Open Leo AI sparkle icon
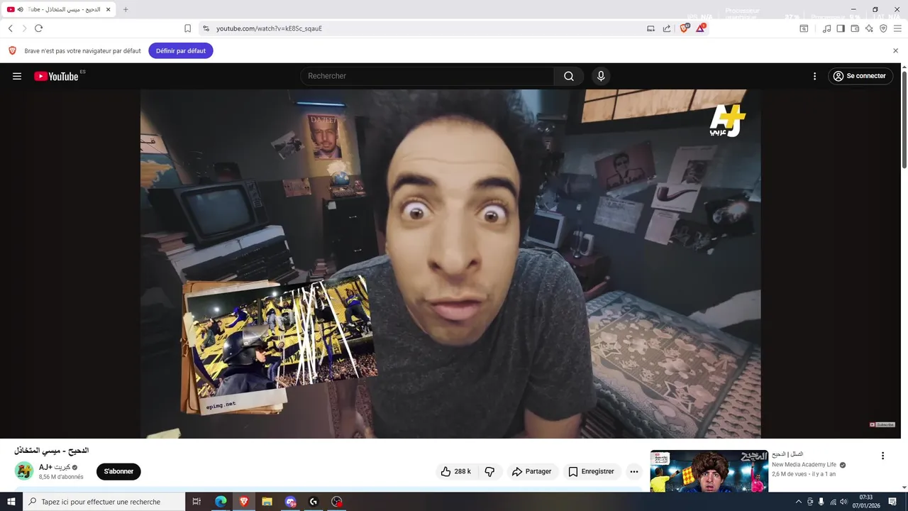The width and height of the screenshot is (908, 511). (x=869, y=28)
